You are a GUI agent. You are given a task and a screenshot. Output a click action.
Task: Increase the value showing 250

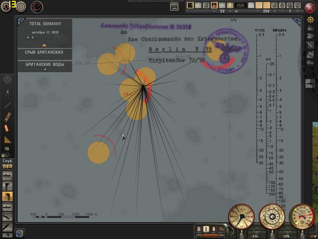(275, 11)
